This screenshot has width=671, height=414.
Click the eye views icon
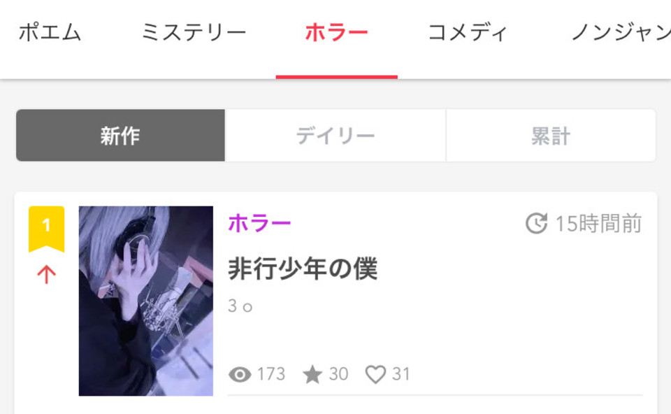[240, 375]
